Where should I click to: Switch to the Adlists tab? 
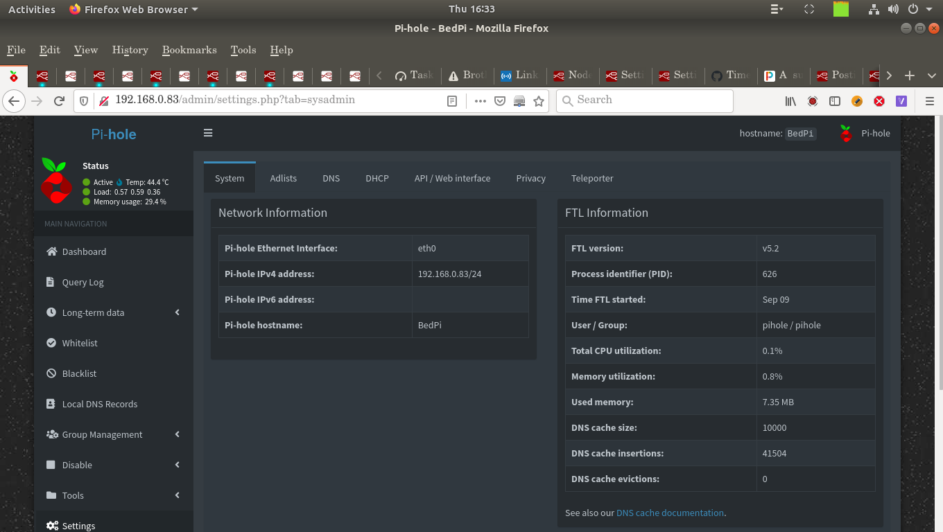(284, 178)
